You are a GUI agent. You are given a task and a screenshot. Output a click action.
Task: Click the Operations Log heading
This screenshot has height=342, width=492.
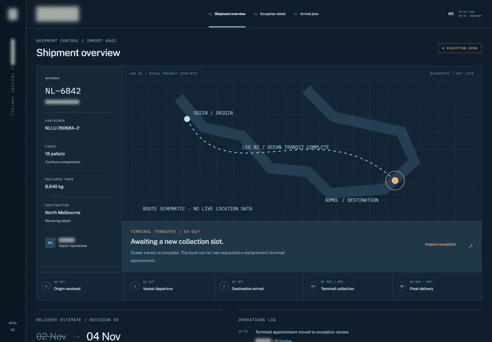click(x=257, y=320)
